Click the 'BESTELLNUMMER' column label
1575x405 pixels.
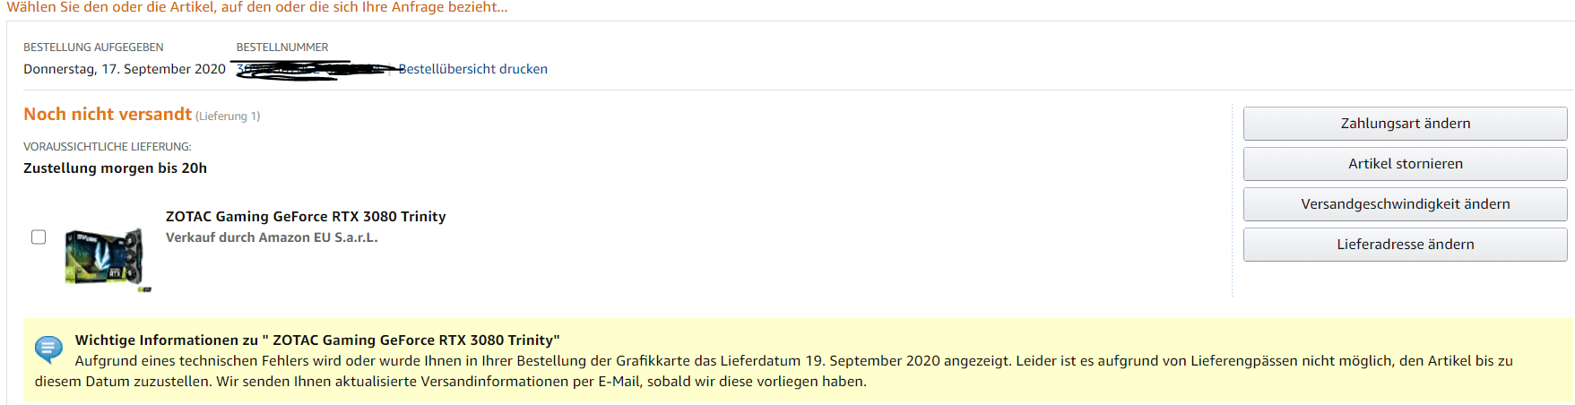pos(282,47)
